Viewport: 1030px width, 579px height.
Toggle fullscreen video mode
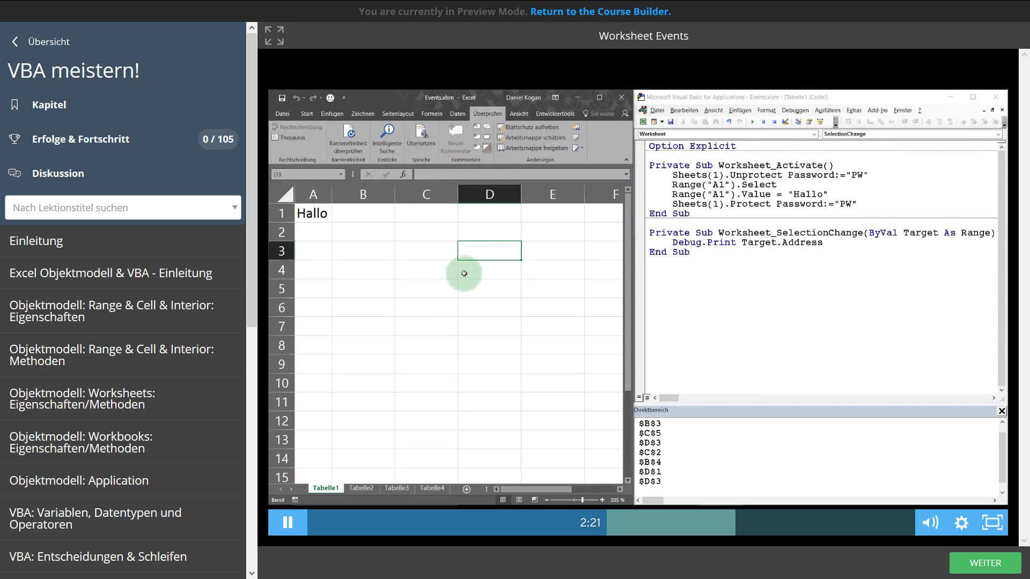(992, 522)
